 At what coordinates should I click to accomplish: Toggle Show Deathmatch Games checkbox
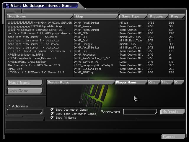pyautogui.click(x=52, y=110)
